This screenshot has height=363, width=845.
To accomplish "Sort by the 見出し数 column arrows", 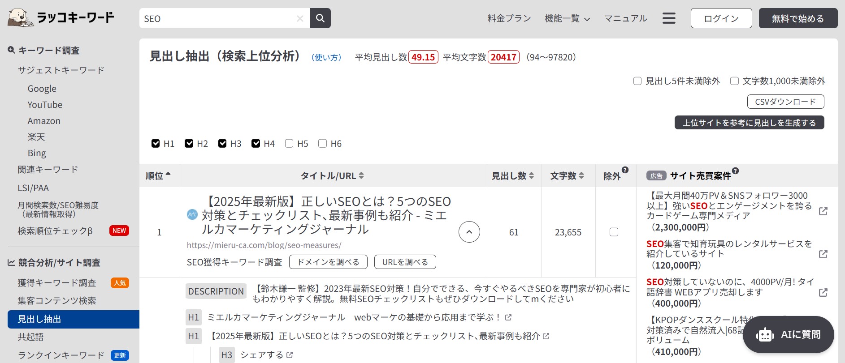I will (532, 176).
